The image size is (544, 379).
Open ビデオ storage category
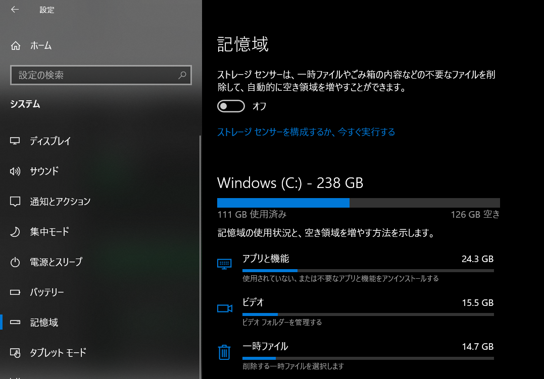point(356,312)
